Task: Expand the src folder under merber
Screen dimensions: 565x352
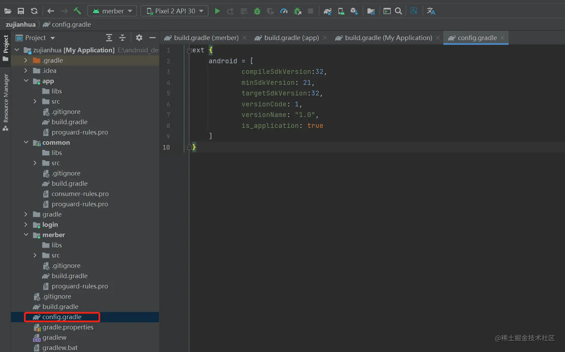Action: [x=35, y=255]
